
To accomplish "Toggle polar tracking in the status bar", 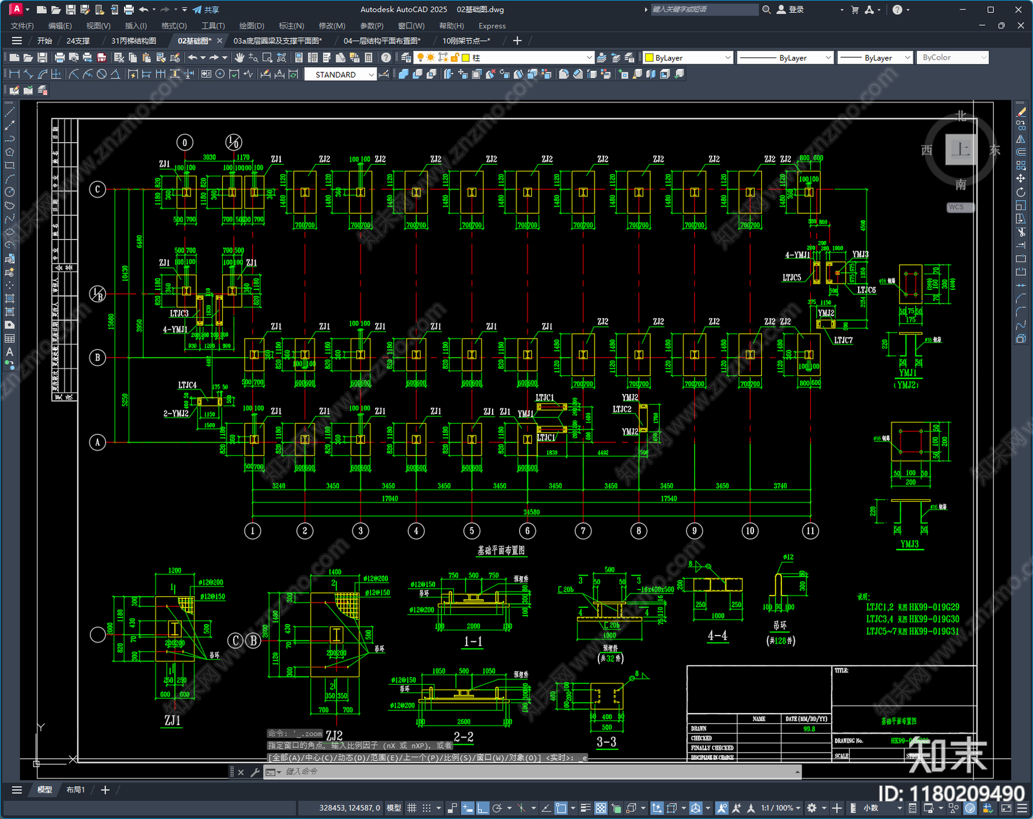I will pyautogui.click(x=497, y=808).
